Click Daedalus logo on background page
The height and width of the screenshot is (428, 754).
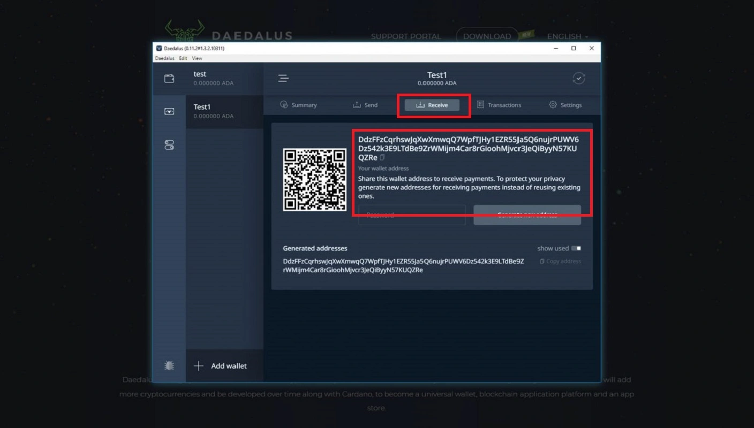click(x=228, y=32)
